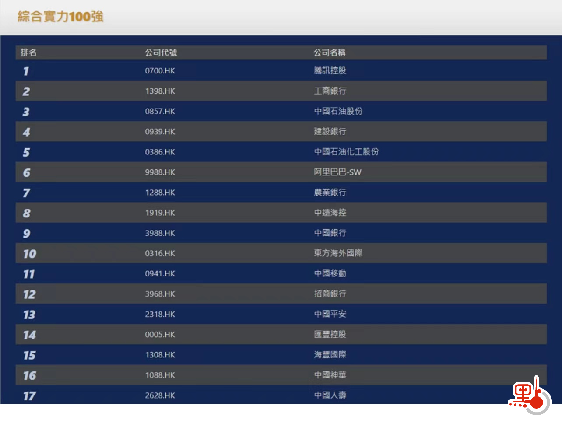Screen dimensions: 562x427
Task: Select 東方海外國際 company name
Action: (x=338, y=253)
